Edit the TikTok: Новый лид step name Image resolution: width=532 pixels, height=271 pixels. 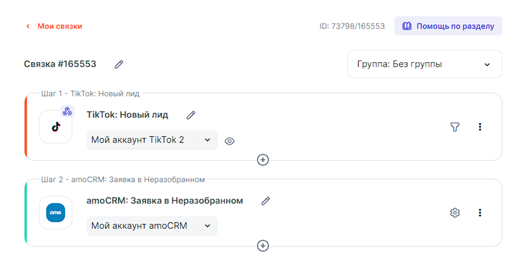191,115
